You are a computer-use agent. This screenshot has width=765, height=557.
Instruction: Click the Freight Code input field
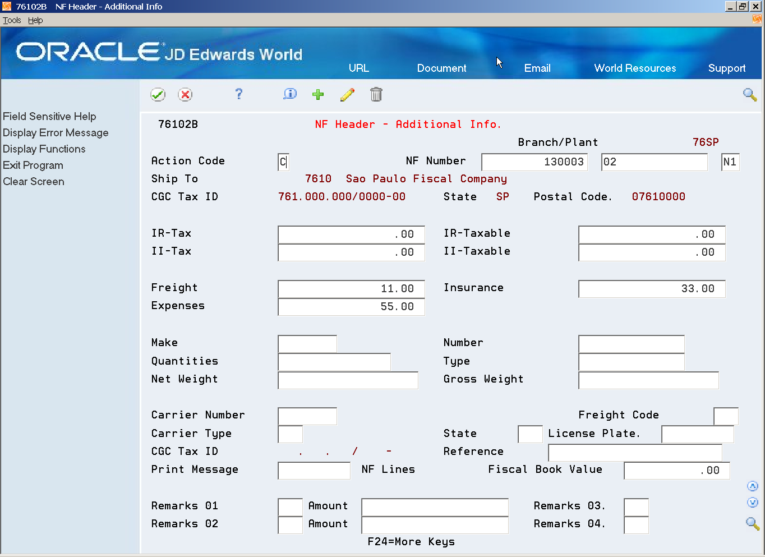click(726, 416)
